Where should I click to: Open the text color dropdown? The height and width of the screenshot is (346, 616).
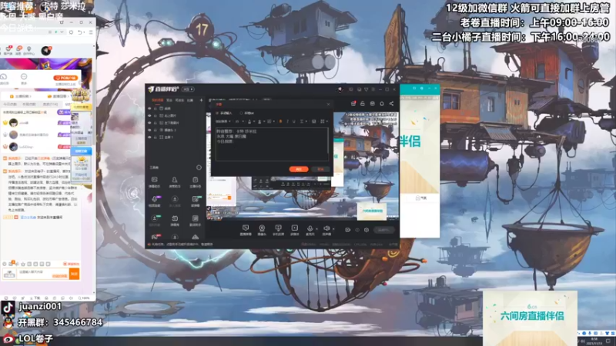(251, 121)
